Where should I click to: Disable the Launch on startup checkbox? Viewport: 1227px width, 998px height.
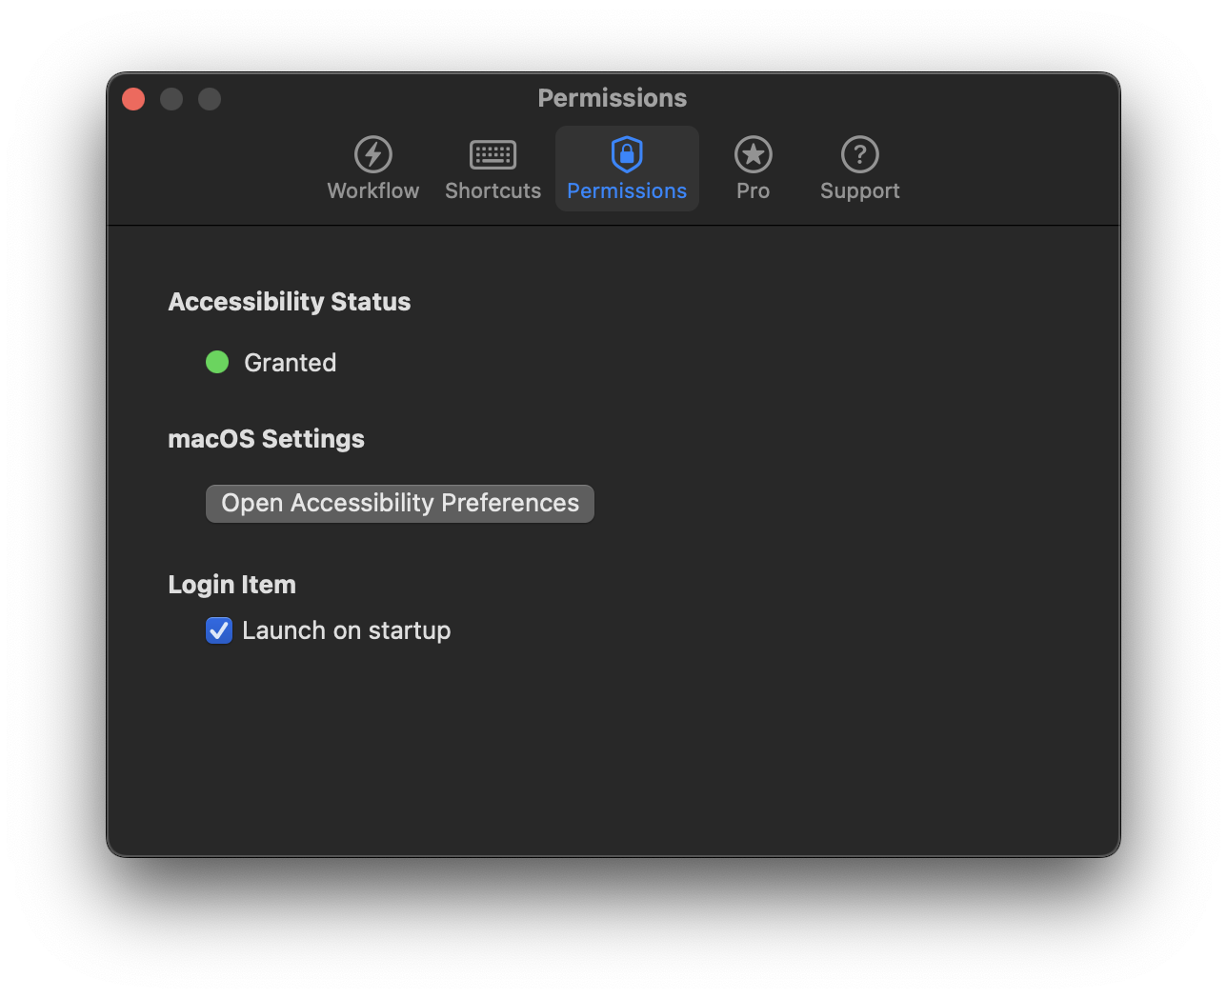(219, 630)
